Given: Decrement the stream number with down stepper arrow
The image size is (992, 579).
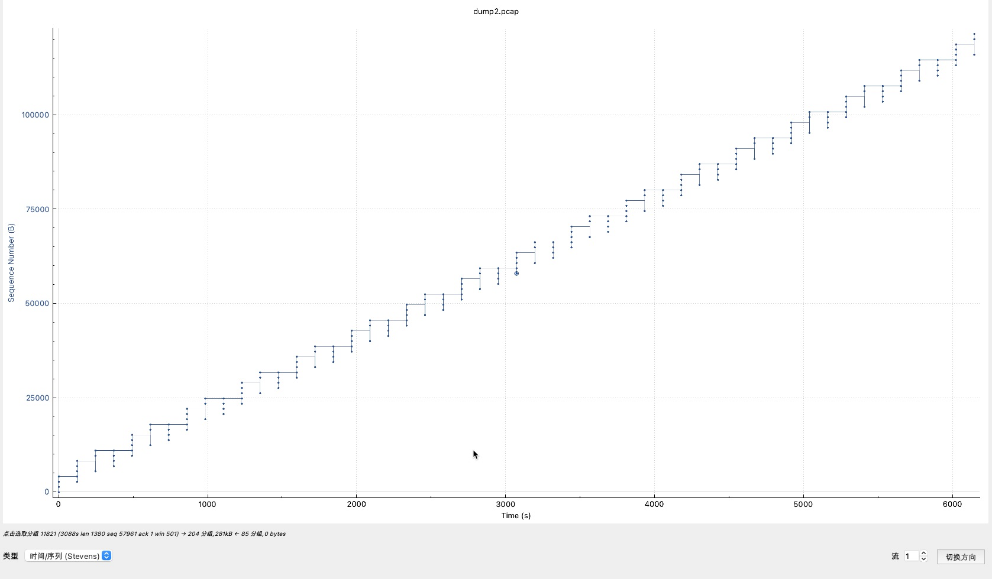Looking at the screenshot, I should coord(923,559).
